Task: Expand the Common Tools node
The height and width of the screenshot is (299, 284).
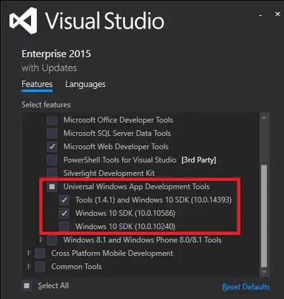Action: (29, 267)
